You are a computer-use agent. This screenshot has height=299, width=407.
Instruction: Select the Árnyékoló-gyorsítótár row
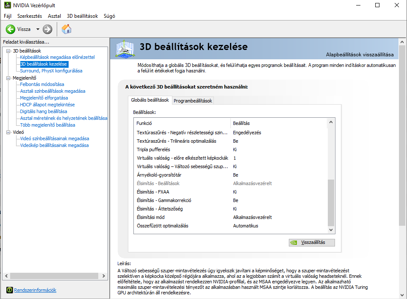coord(230,175)
